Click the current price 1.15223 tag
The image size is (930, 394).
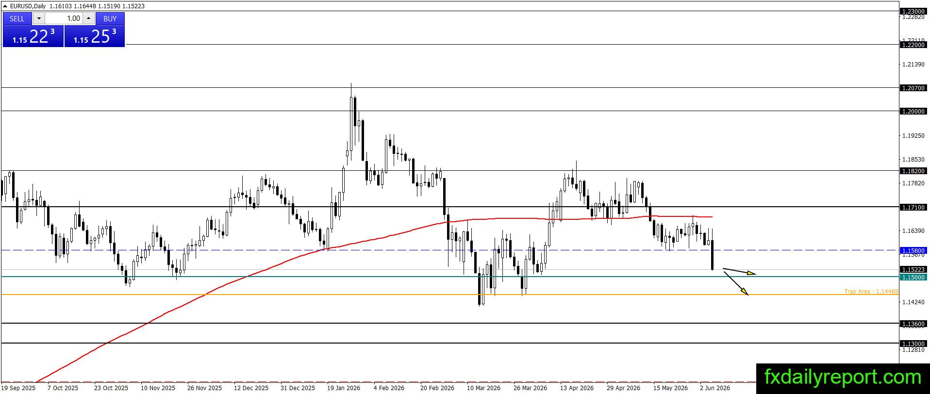913,269
